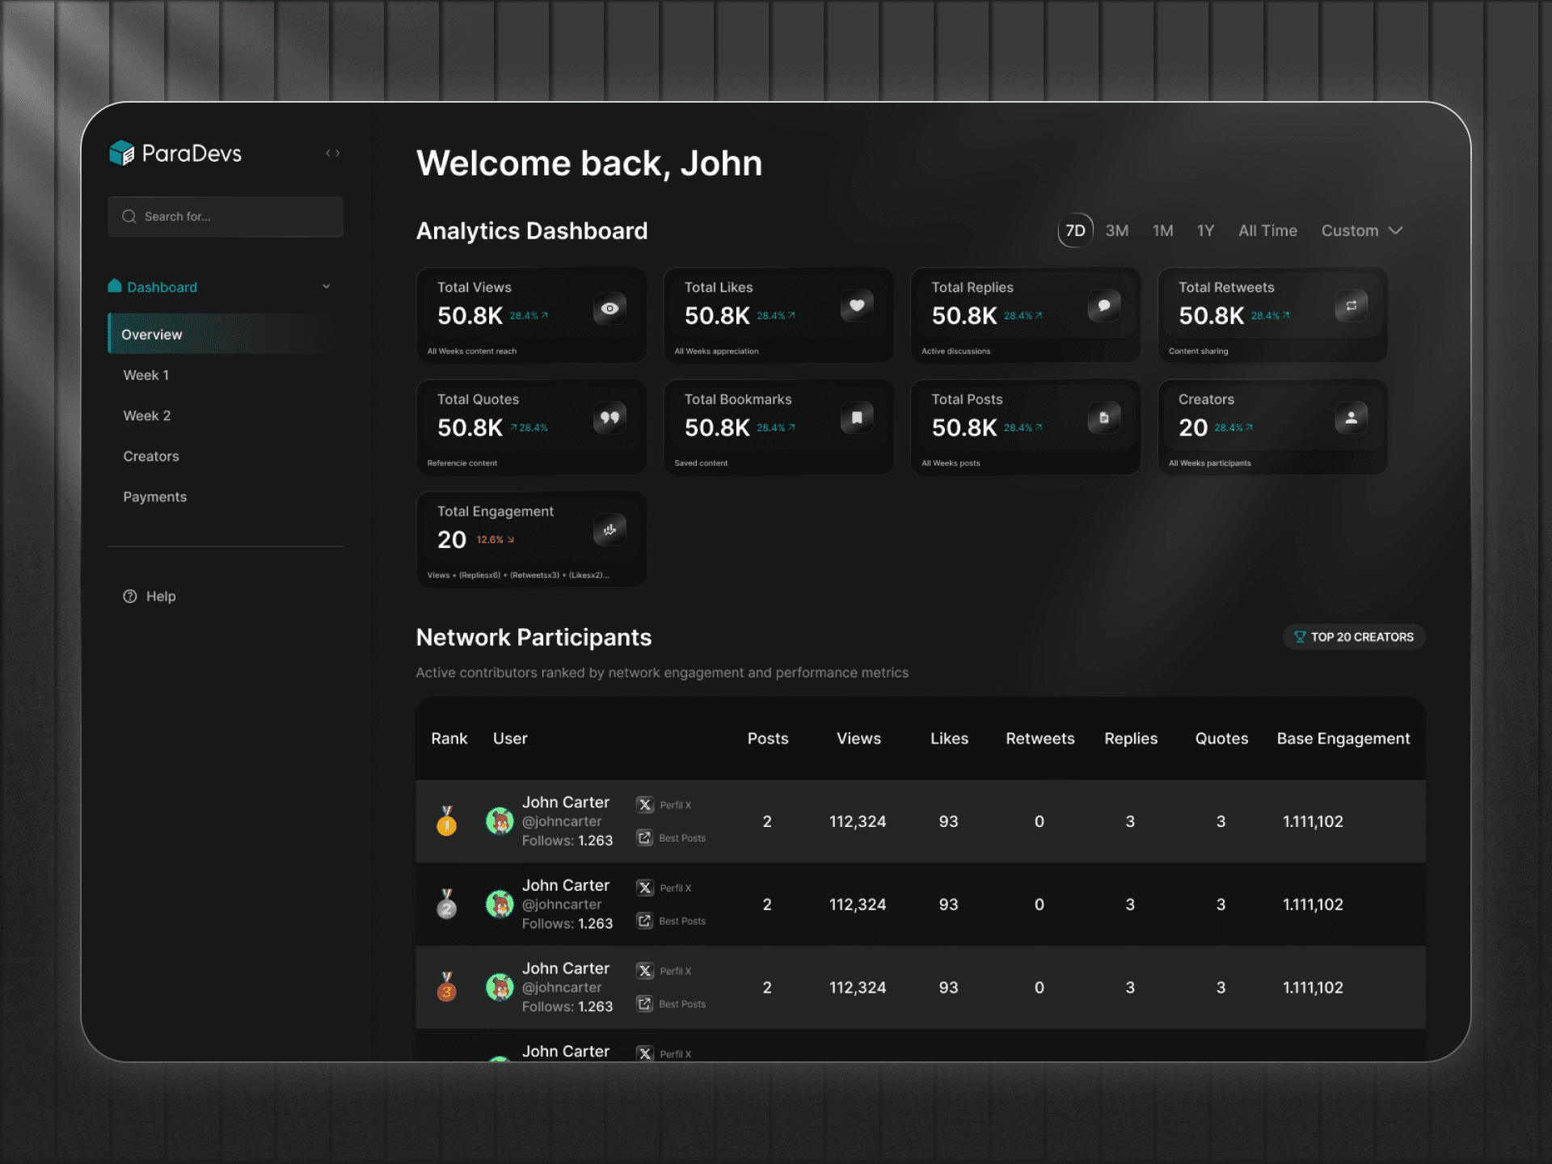Click the quotation-marks icon on Total Quotes

(x=609, y=418)
